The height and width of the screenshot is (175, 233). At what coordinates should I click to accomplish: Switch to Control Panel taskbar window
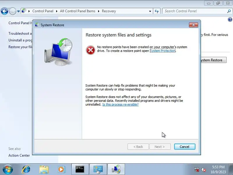(x=98, y=169)
